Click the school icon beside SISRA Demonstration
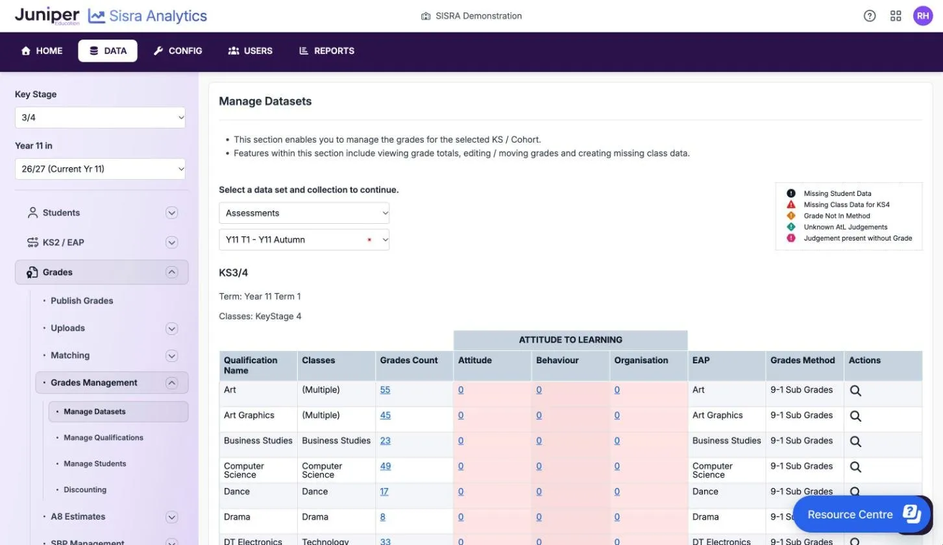 click(x=426, y=16)
